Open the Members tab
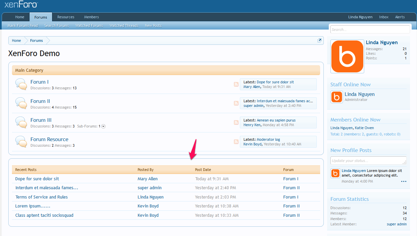This screenshot has height=236, width=417. (x=91, y=17)
